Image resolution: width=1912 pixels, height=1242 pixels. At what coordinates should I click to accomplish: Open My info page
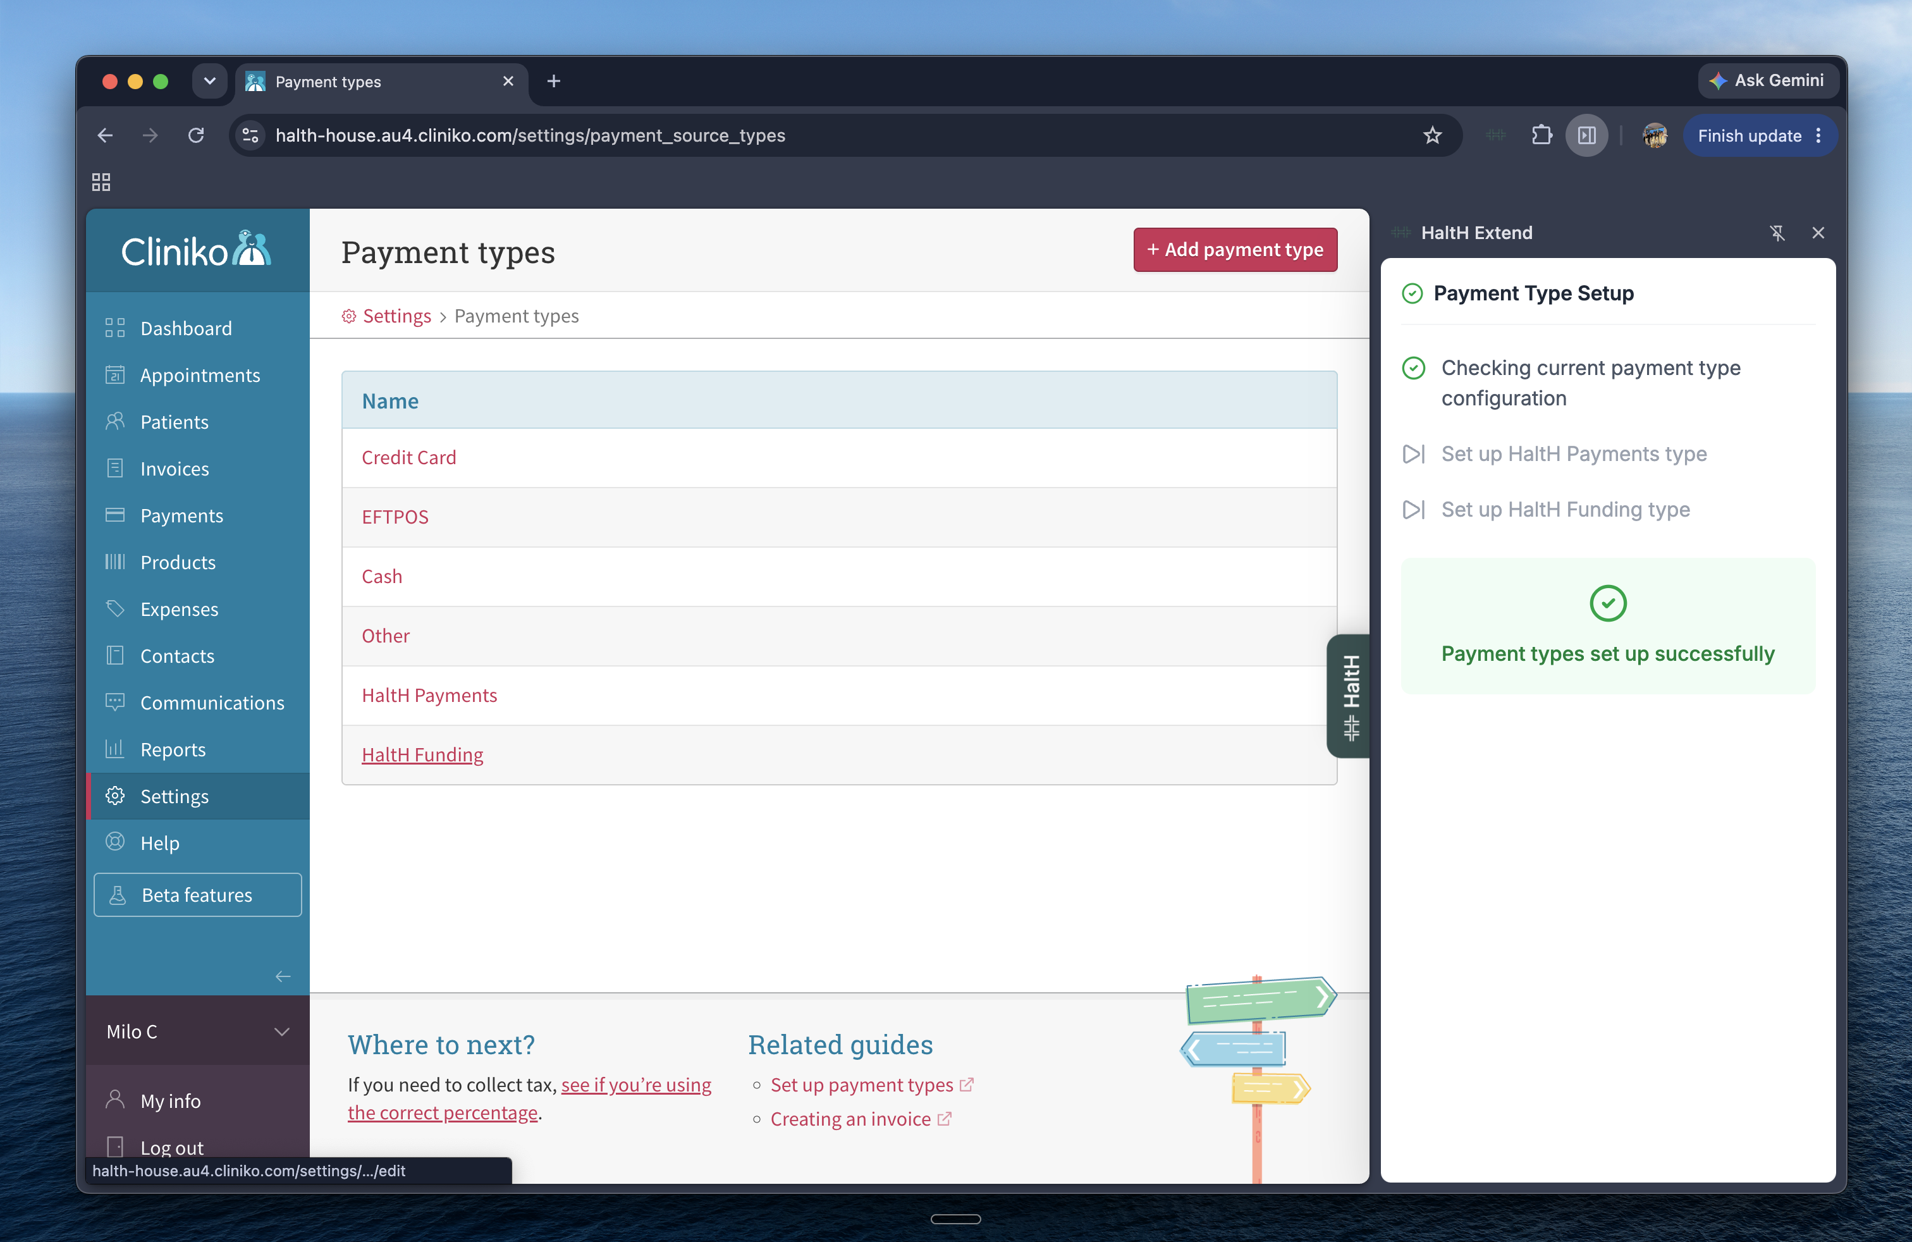click(x=198, y=1100)
